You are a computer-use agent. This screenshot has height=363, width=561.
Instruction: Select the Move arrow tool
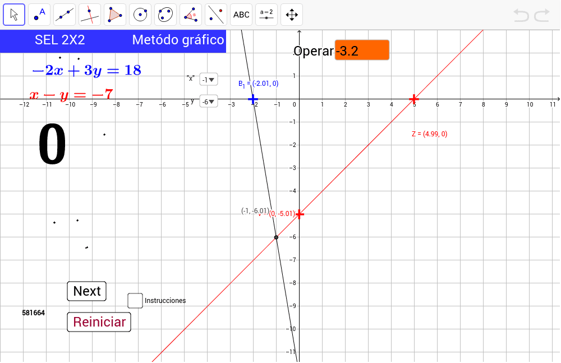14,15
